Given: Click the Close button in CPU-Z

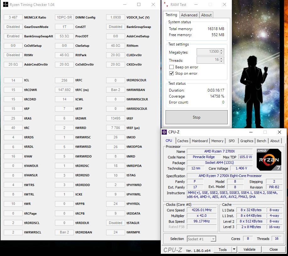Looking at the screenshot, I should 274,249.
